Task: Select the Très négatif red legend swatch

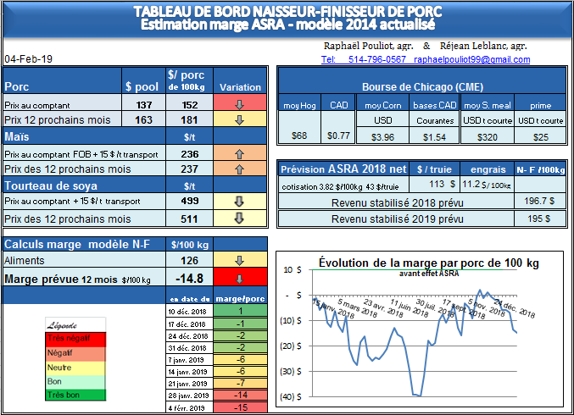Action: pos(75,338)
